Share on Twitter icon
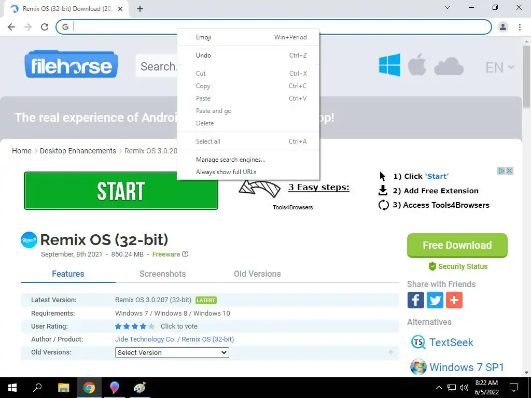531x398 pixels. pos(435,300)
